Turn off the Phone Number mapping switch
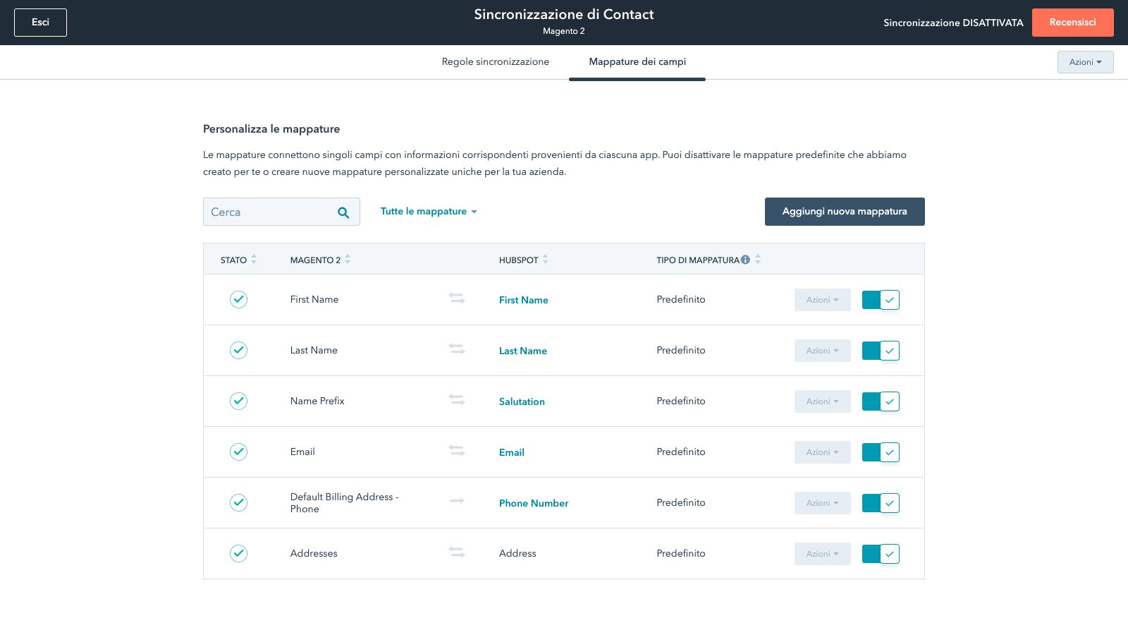The height and width of the screenshot is (635, 1128). (881, 503)
